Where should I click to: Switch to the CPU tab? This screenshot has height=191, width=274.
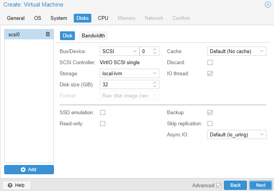pyautogui.click(x=103, y=18)
